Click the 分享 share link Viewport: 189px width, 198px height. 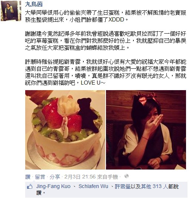pyautogui.click(x=54, y=177)
